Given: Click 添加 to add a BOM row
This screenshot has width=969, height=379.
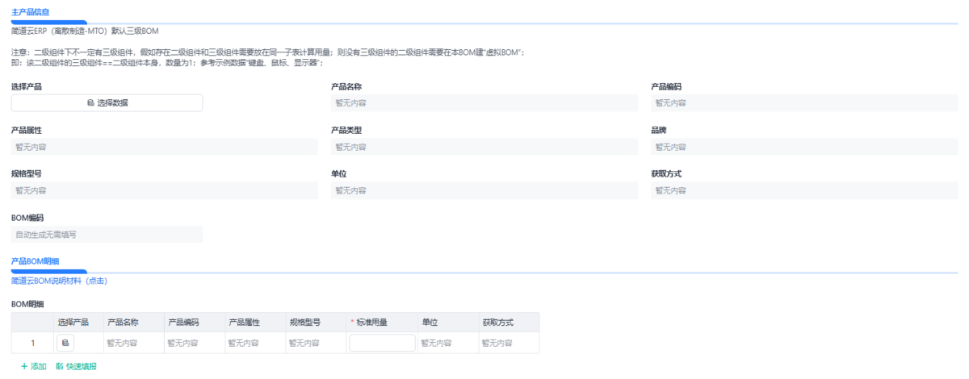Looking at the screenshot, I should (33, 366).
